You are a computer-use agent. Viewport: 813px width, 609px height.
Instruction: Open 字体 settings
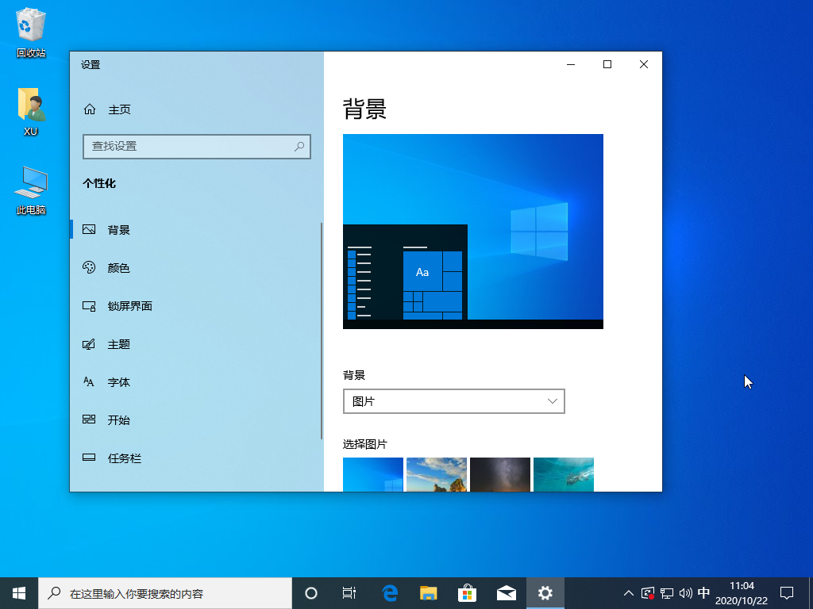click(118, 381)
